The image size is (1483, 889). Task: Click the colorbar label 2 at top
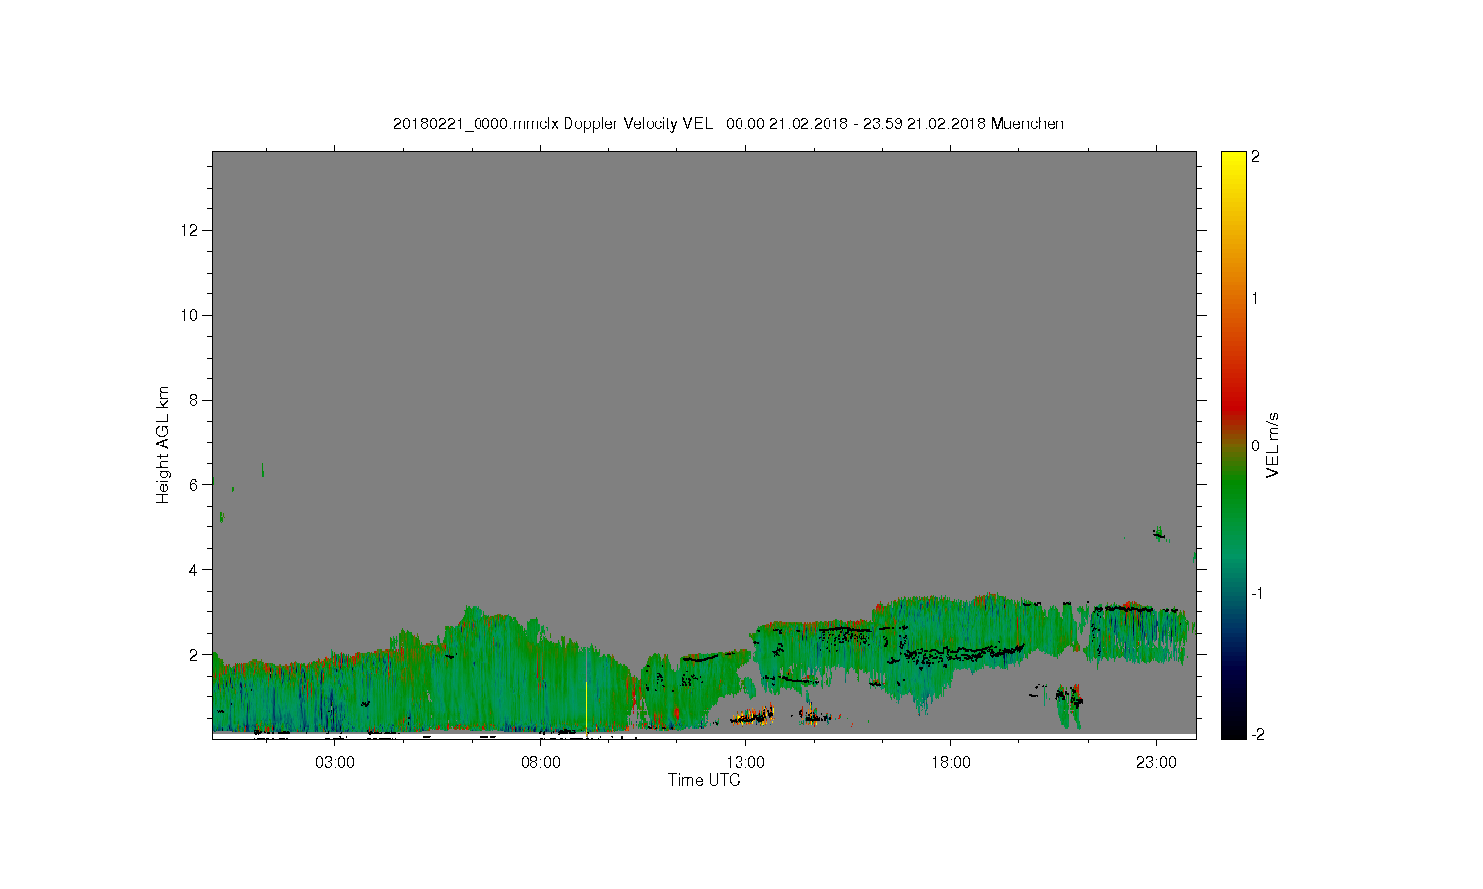(x=1255, y=157)
